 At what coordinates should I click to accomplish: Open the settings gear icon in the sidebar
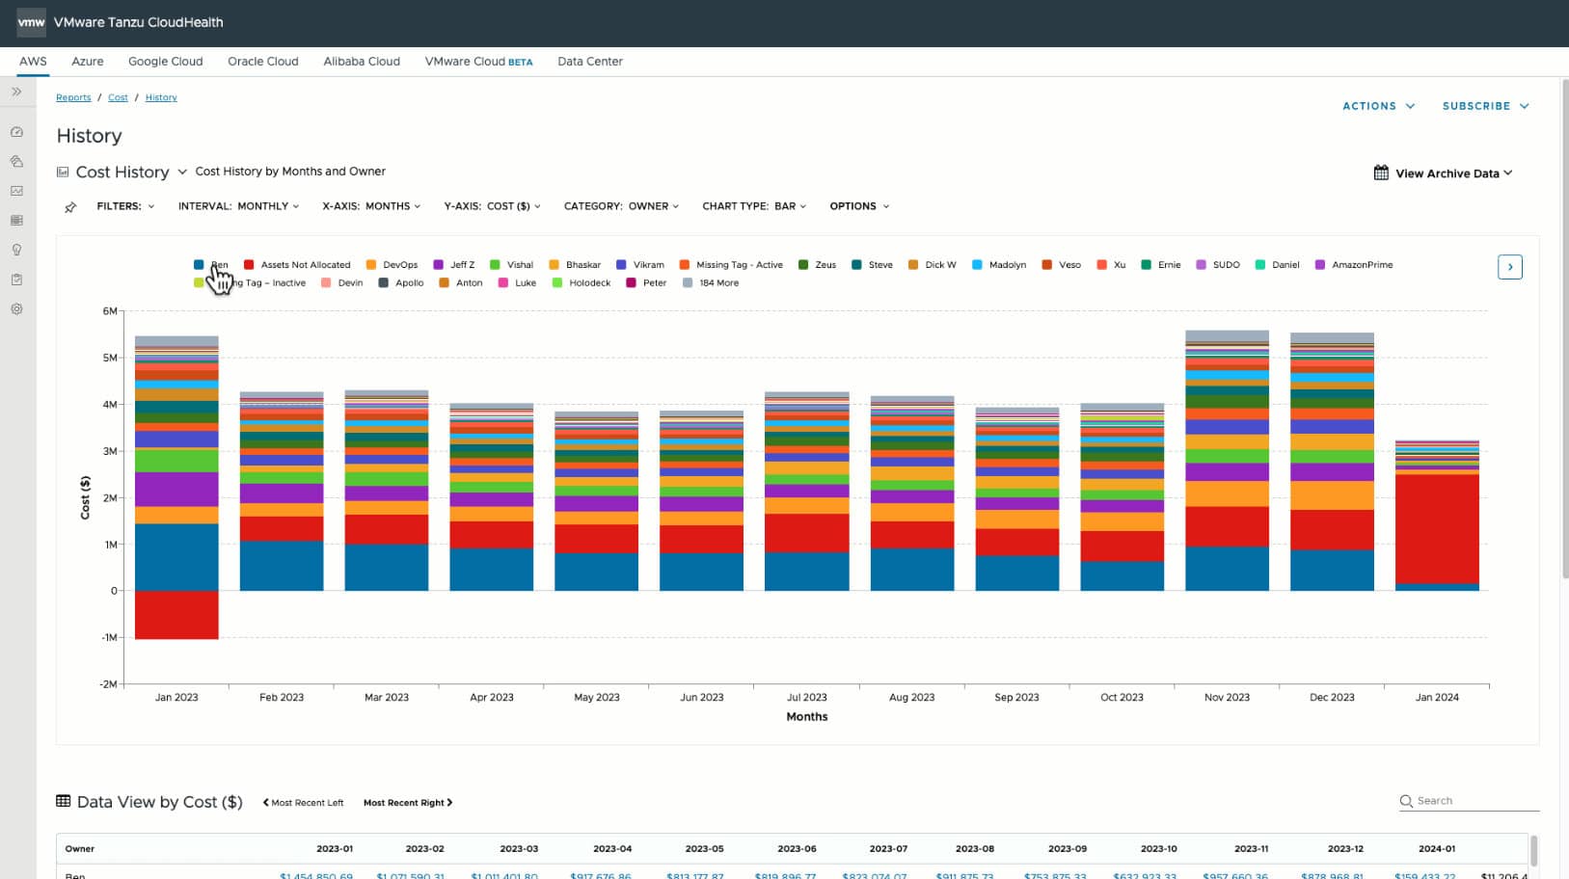(x=16, y=309)
